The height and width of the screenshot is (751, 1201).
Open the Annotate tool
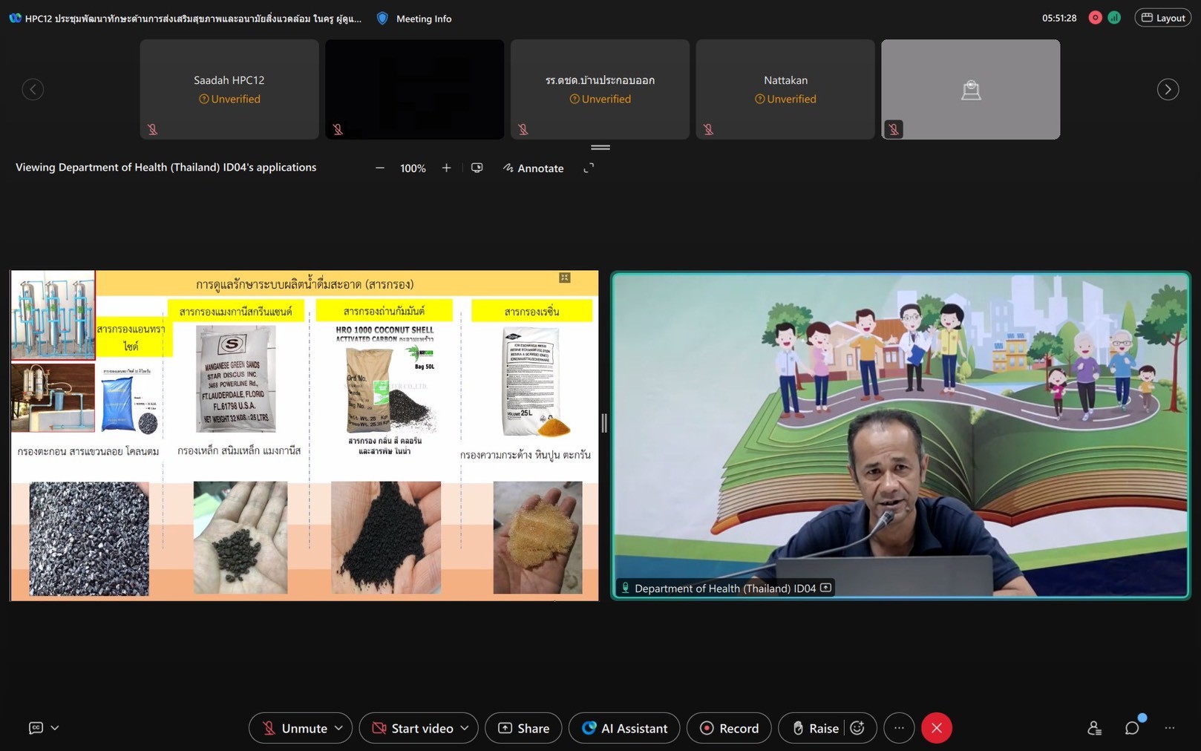point(533,168)
